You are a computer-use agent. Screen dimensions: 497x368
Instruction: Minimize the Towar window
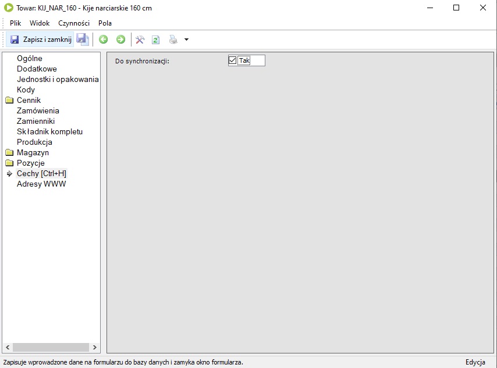point(430,8)
